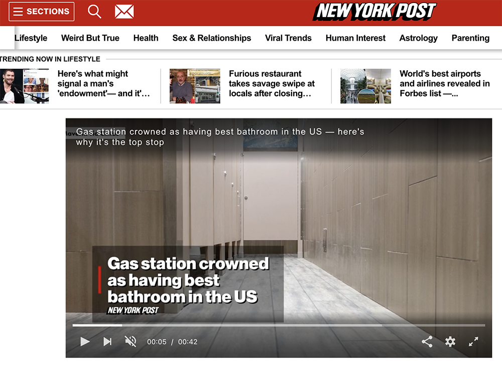Open the Sections menu

[x=42, y=12]
